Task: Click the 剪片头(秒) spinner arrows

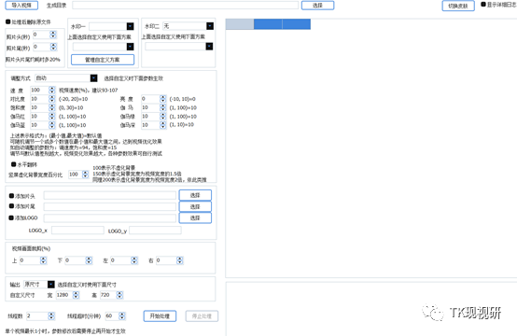Action: pyautogui.click(x=53, y=35)
